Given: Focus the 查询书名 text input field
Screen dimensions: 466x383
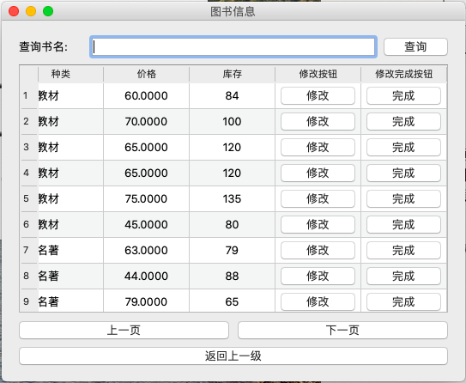Looking at the screenshot, I should point(233,46).
